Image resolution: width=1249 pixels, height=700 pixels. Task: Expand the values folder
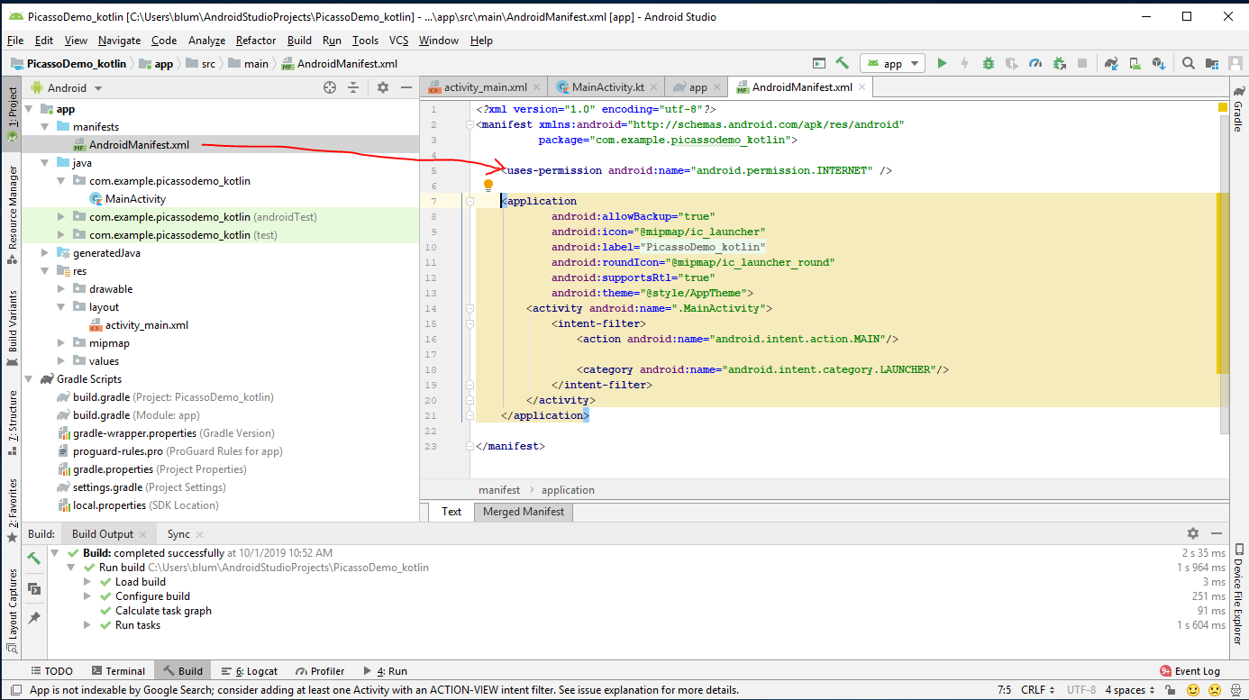tap(61, 361)
